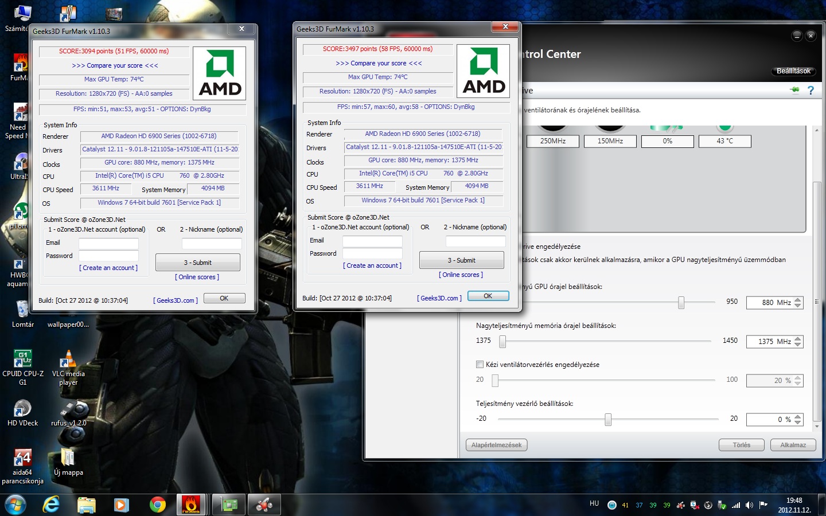Click safely remove hardware tray icon
The image size is (826, 516).
tap(722, 505)
